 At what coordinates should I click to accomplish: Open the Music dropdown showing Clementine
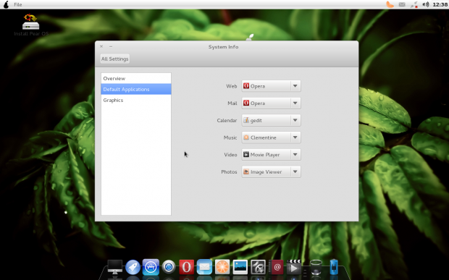(x=271, y=137)
